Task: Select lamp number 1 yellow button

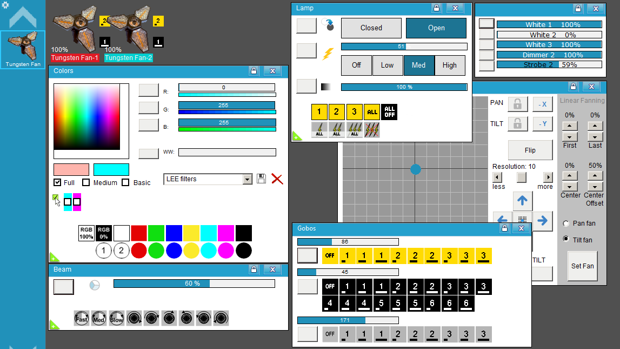Action: (x=319, y=112)
